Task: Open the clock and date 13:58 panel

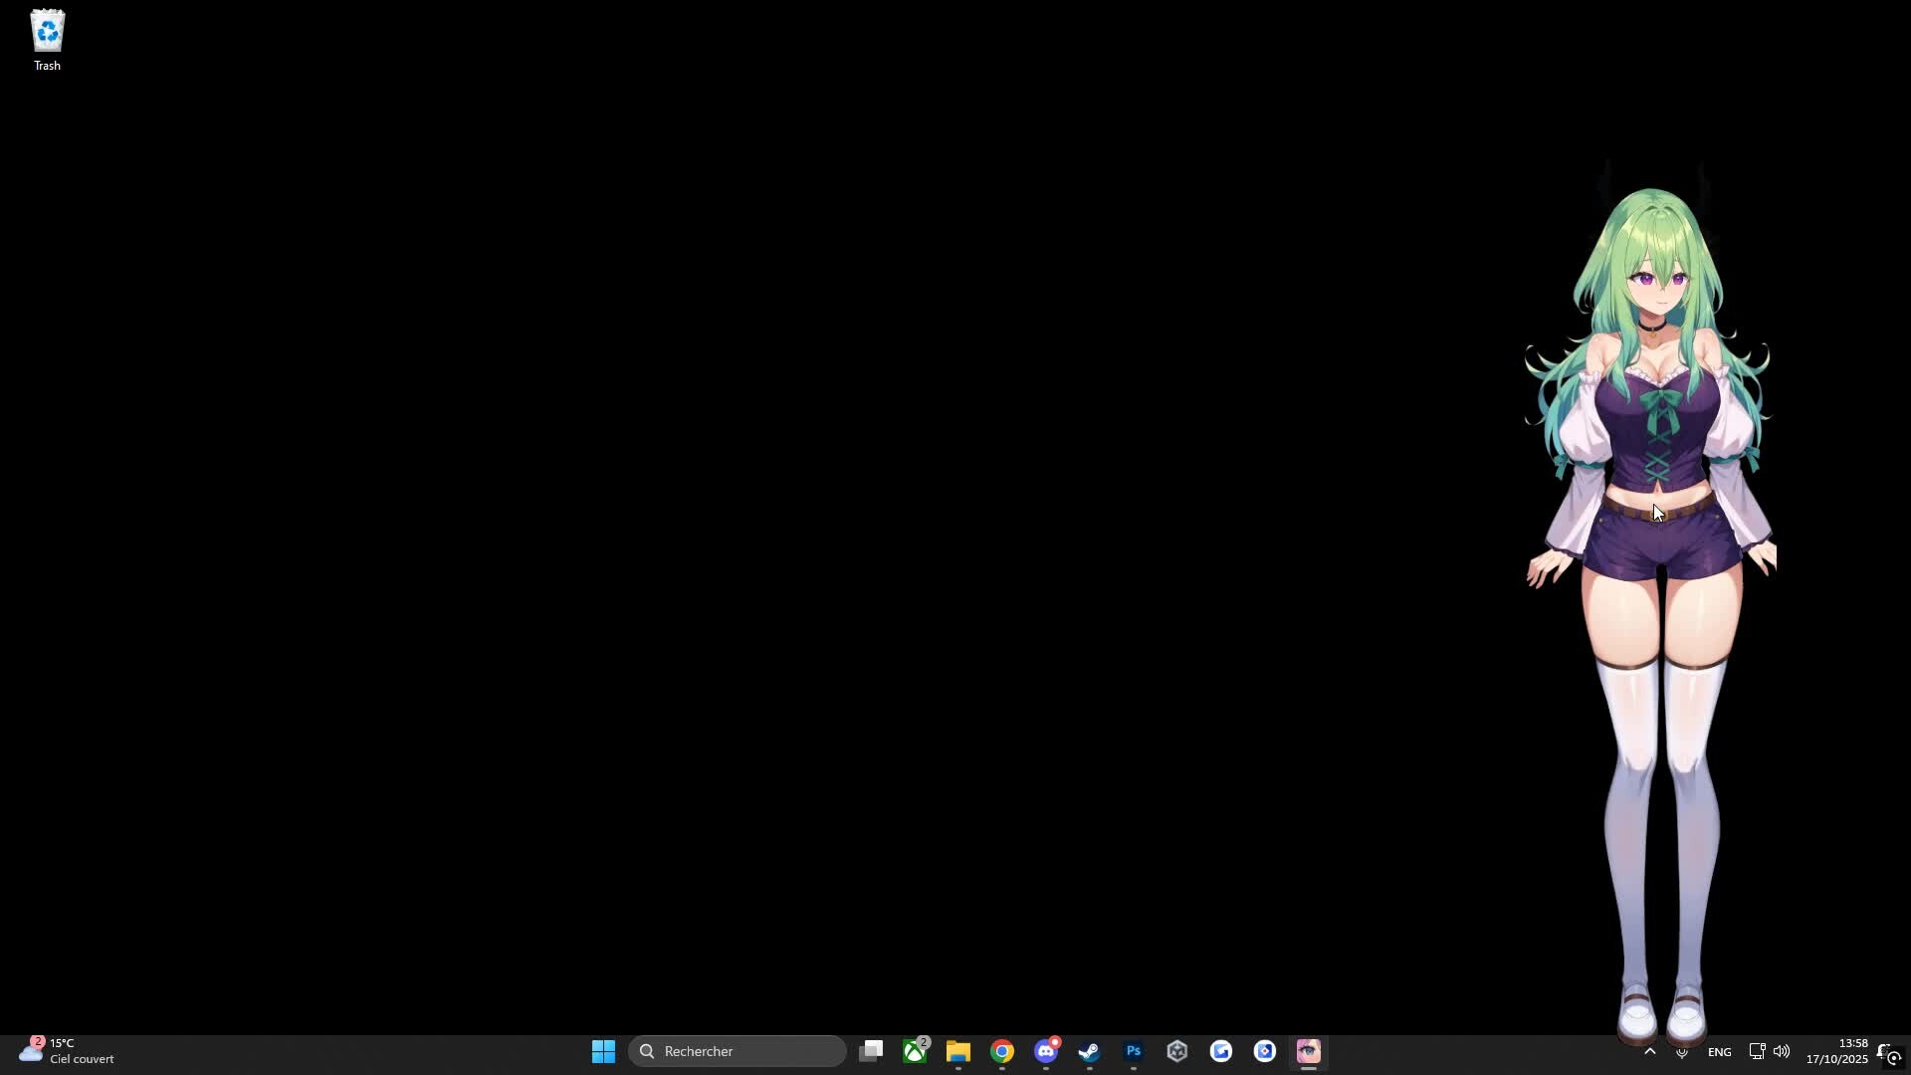Action: 1837,1051
